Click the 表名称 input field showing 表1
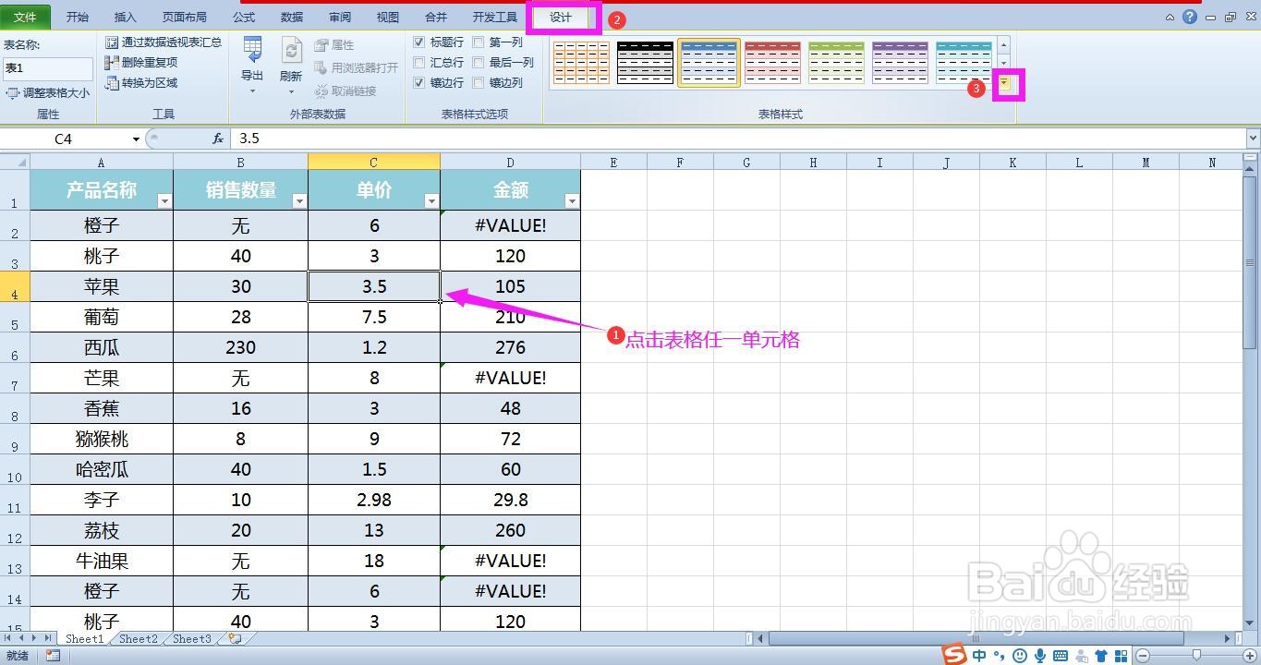 46,68
